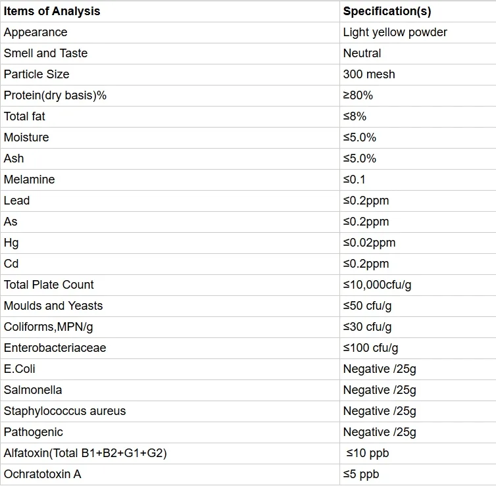This screenshot has width=496, height=486.
Task: Select the "Enterobacteriaceae" item cell
Action: pos(55,348)
